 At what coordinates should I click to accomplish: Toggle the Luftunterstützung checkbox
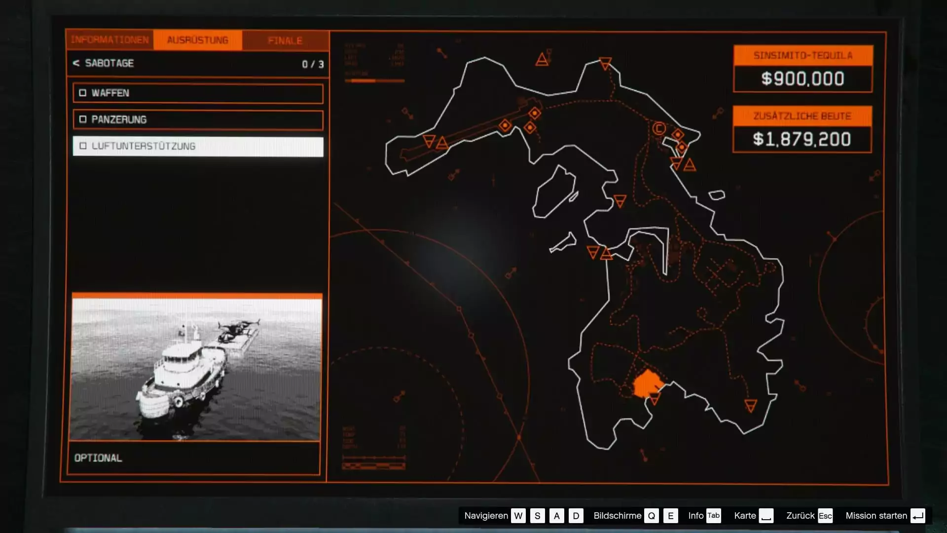pyautogui.click(x=83, y=146)
